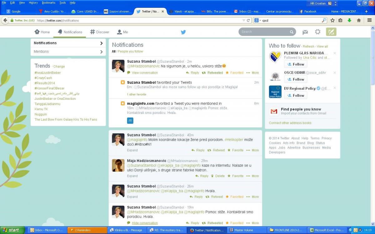Toggle Retweeted on the 19m Pomoc stiže tweet
This screenshot has width=375, height=234.
[212, 223]
